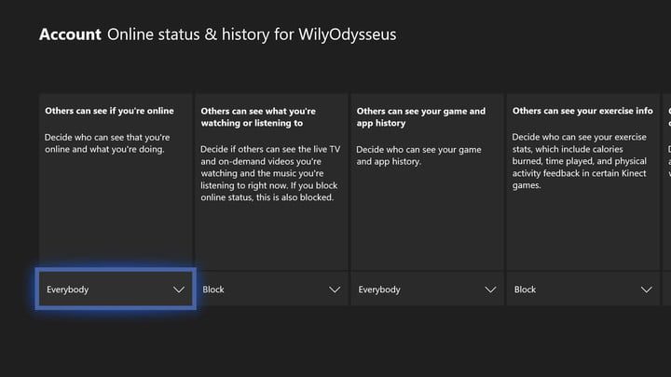
Task: Select the "game and app history" card heading
Action: click(x=420, y=116)
